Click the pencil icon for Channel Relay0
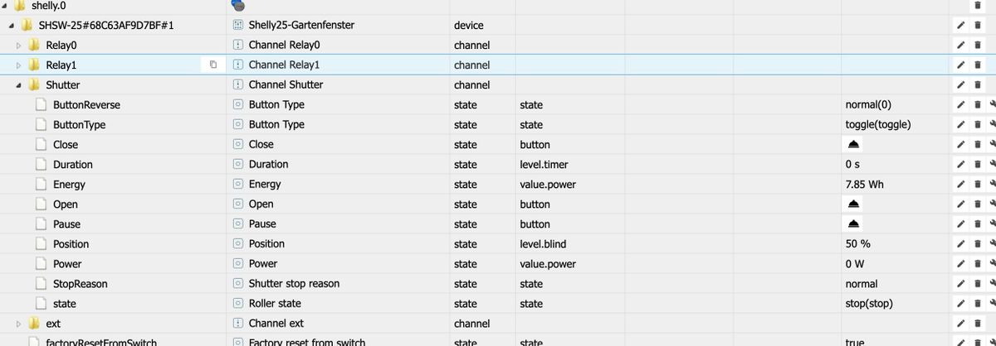Viewport: 996px width, 346px height. (x=960, y=45)
